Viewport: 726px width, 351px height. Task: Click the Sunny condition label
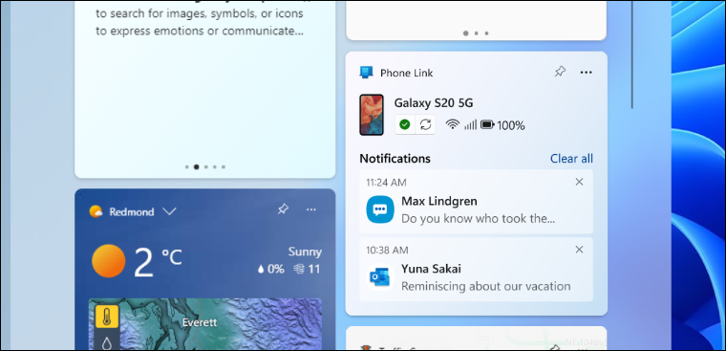point(305,252)
